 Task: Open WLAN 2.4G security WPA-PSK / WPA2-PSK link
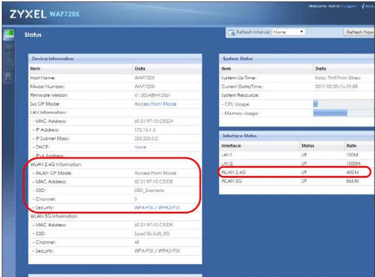tap(157, 208)
